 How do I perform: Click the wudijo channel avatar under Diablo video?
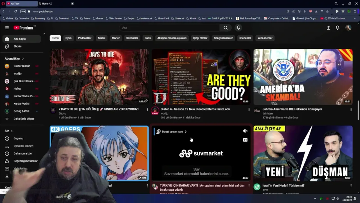pyautogui.click(x=155, y=111)
